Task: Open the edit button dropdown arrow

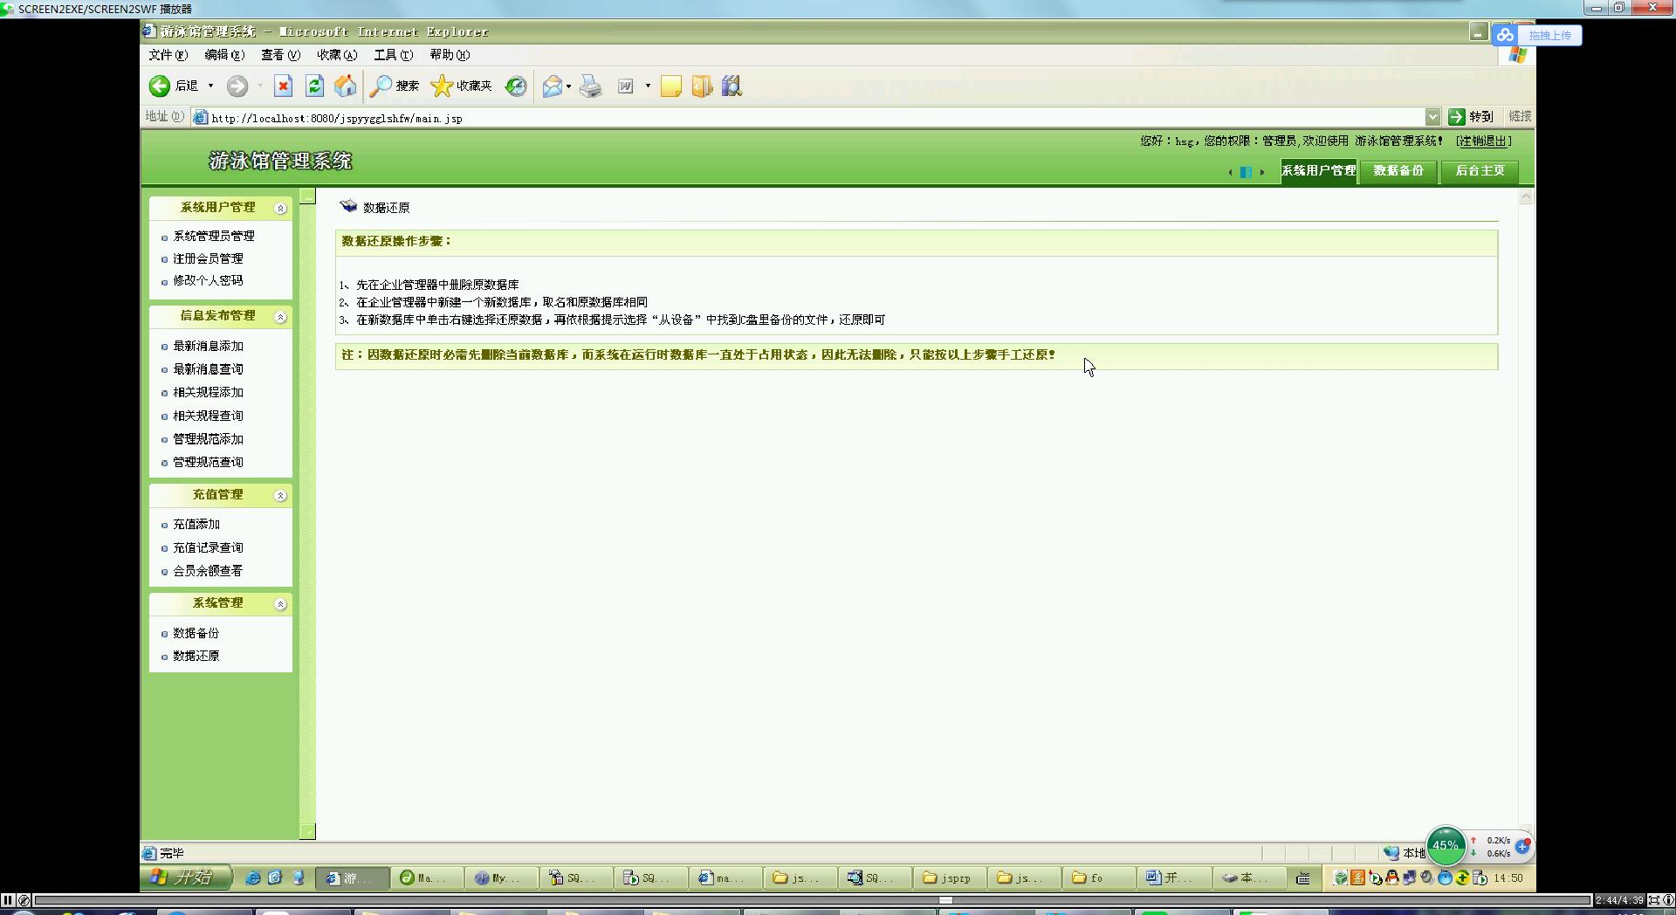Action: pos(648,86)
